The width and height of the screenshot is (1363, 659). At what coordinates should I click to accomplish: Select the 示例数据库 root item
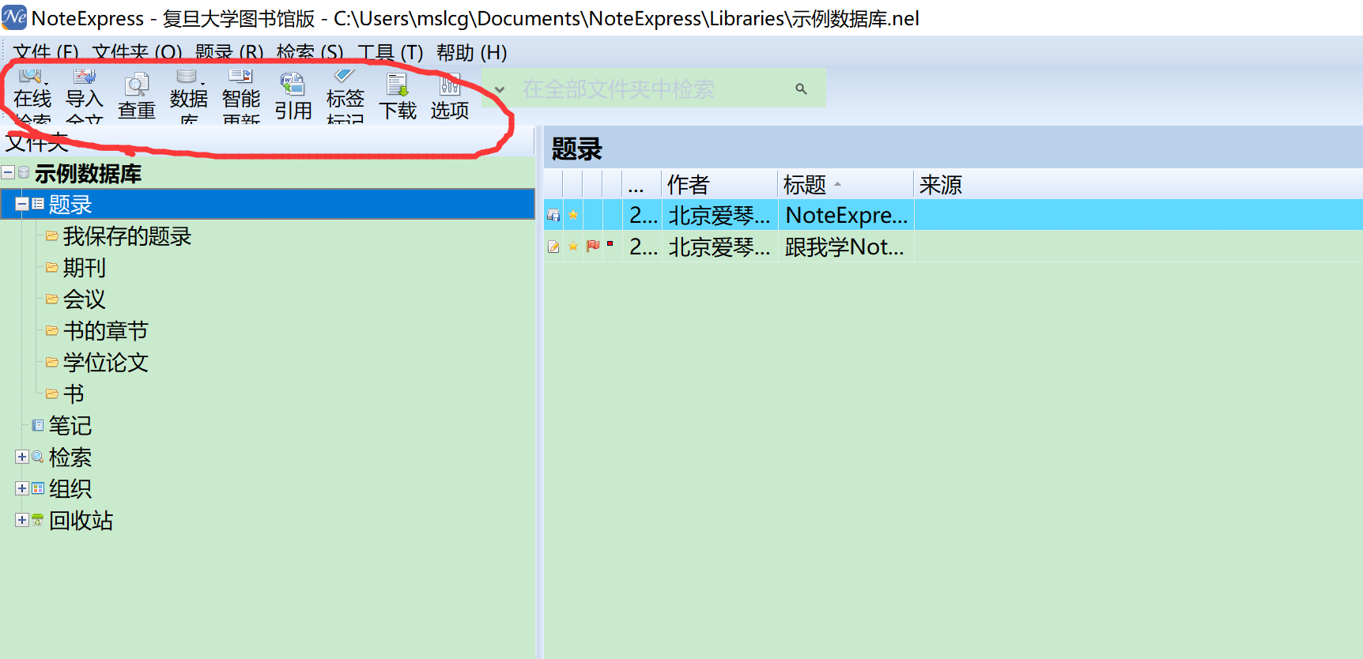88,173
